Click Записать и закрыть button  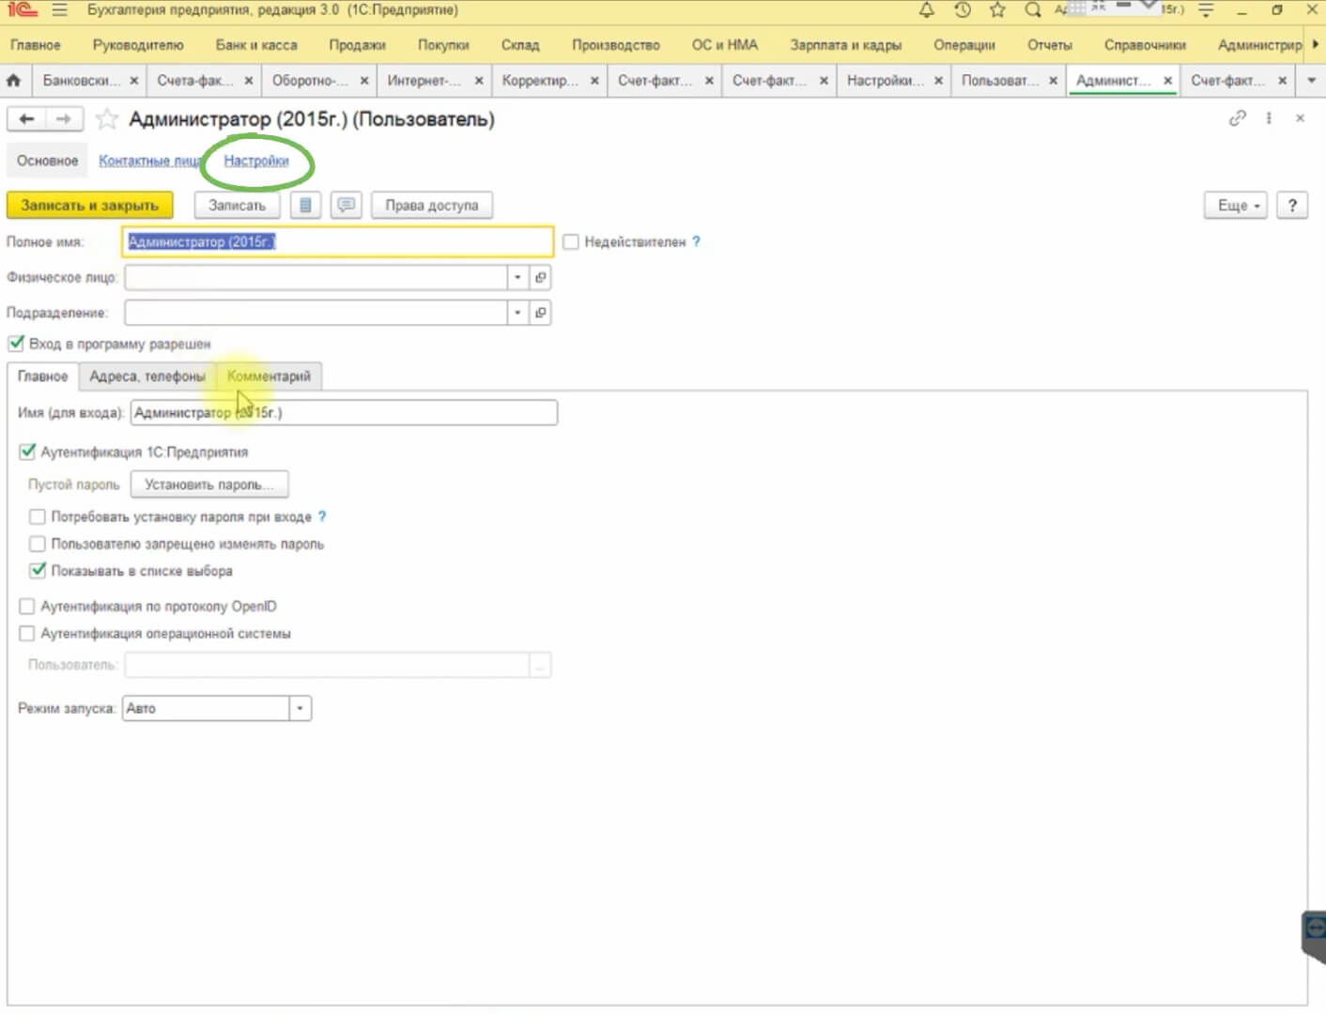click(x=90, y=205)
